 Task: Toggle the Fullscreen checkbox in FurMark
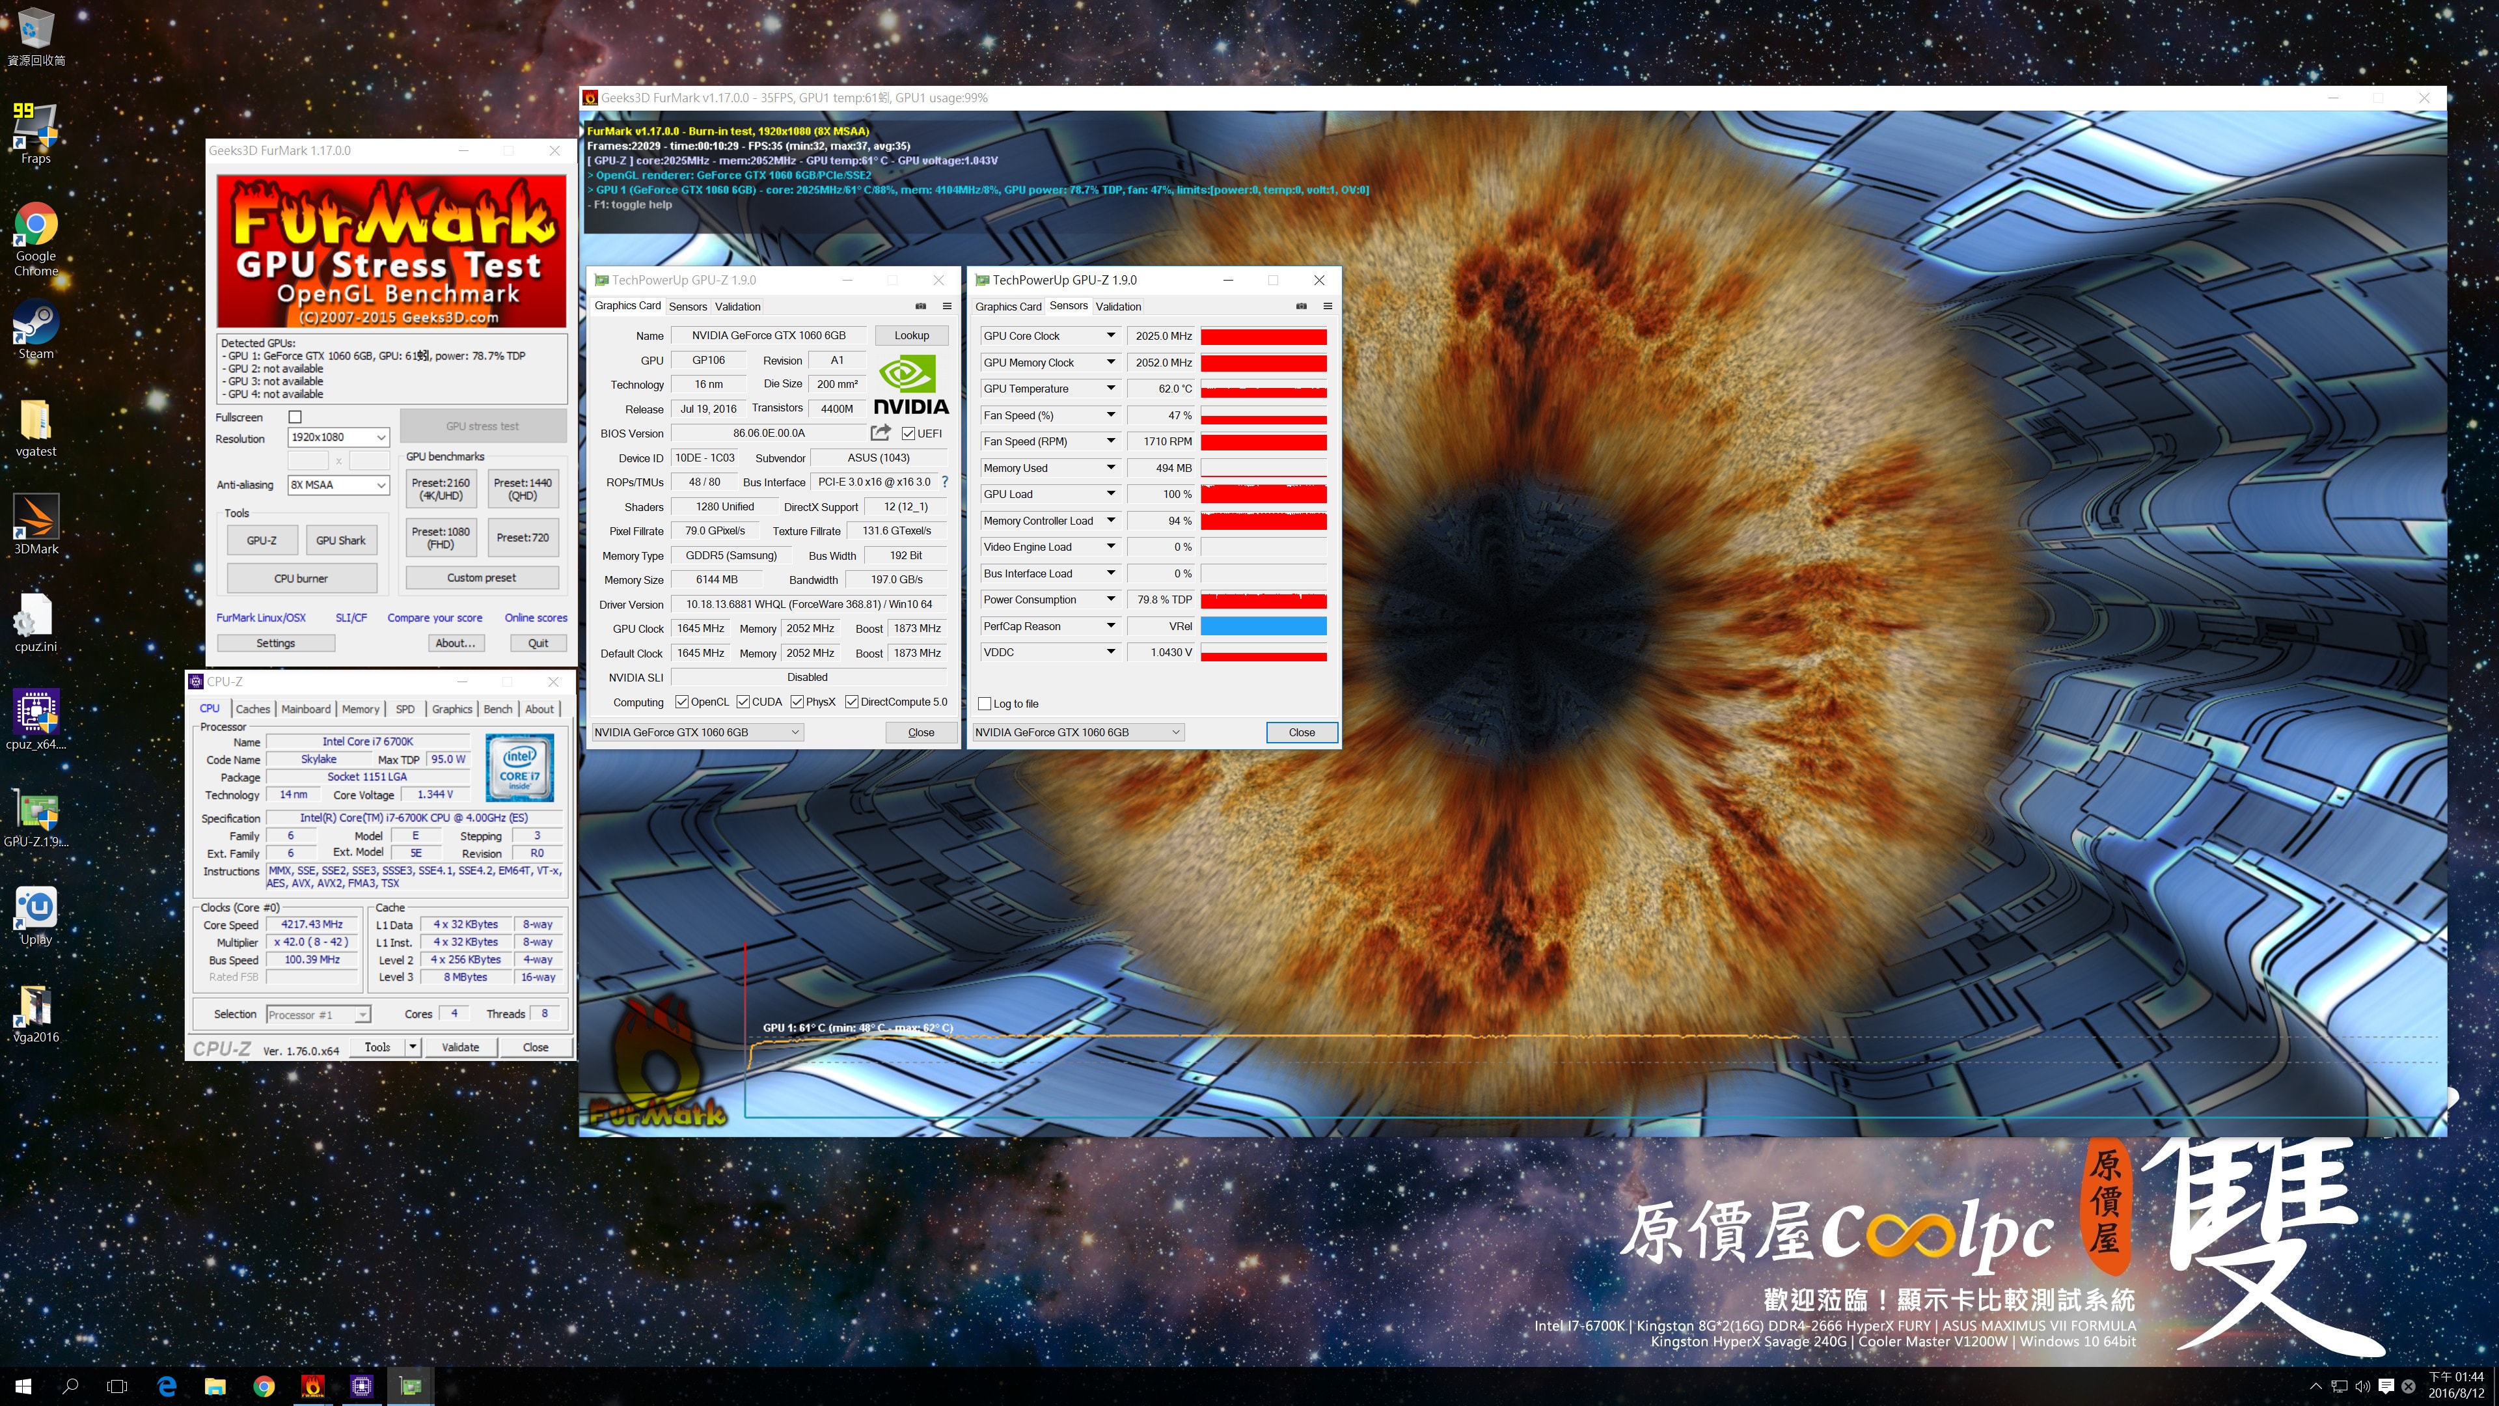point(295,417)
